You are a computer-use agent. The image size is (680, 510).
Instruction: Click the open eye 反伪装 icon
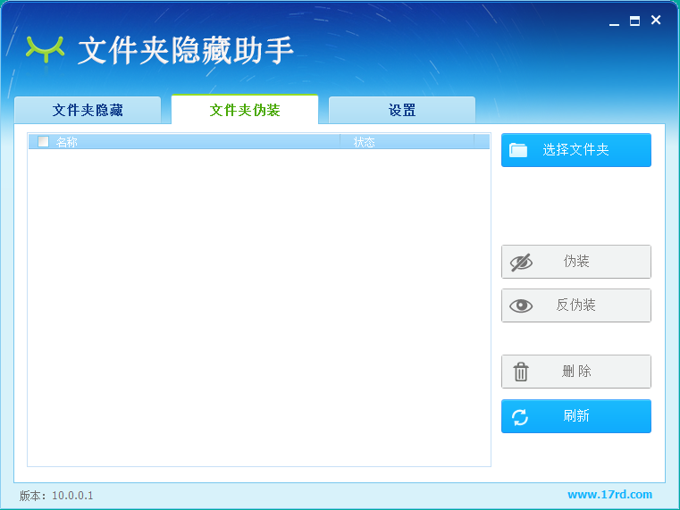coord(521,305)
